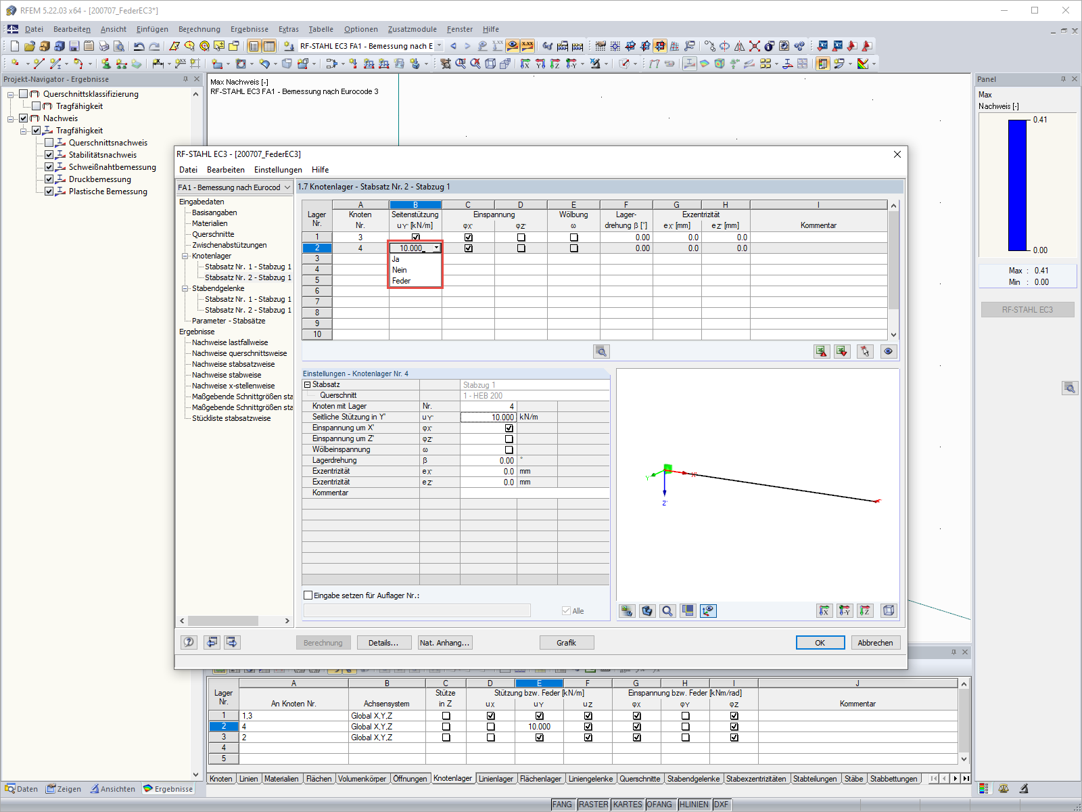Open the table filter search icon below grid
Screen dimensions: 1082x812
[601, 351]
